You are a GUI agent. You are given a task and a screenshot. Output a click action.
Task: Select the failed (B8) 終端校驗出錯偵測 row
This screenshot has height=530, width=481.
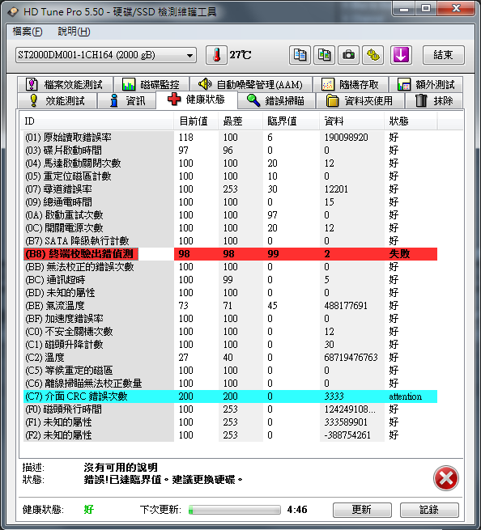[x=230, y=254]
